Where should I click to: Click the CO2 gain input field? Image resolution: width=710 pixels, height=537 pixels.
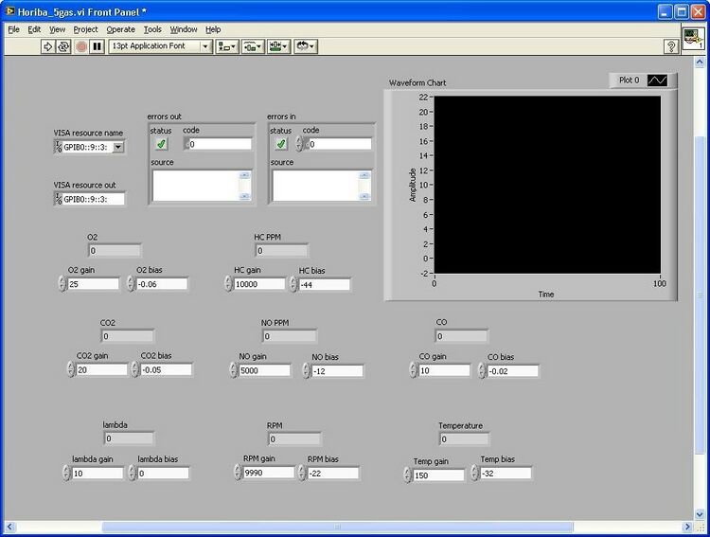pos(102,369)
